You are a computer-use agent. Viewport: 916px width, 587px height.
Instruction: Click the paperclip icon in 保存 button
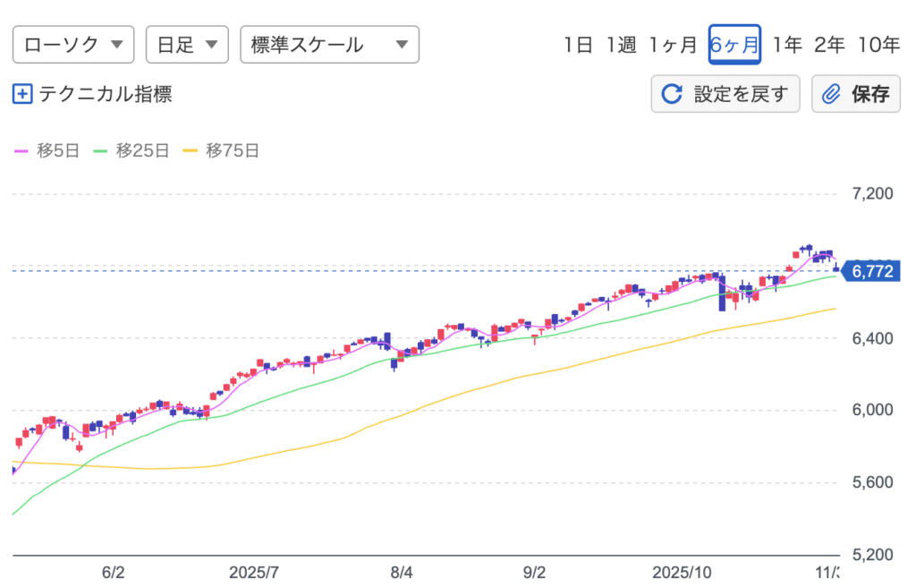832,94
